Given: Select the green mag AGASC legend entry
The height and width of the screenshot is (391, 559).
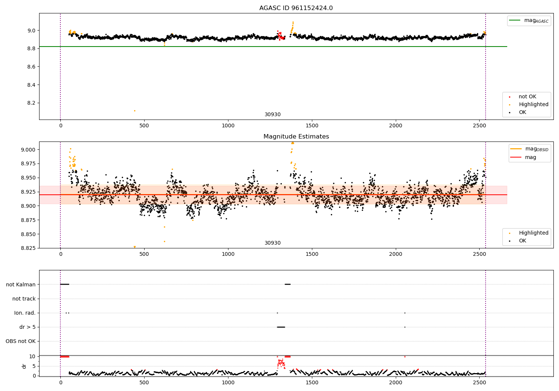Looking at the screenshot, I should (529, 20).
